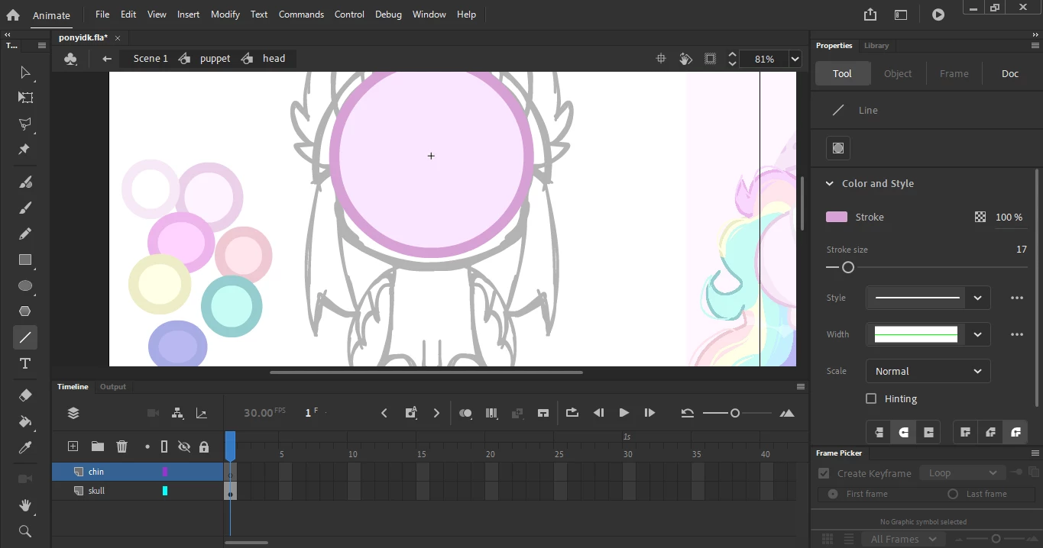Select the Asset Warp pin tool
Screen dimensions: 1043x548
point(25,149)
